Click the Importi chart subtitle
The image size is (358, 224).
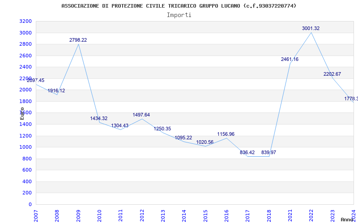[x=179, y=15]
